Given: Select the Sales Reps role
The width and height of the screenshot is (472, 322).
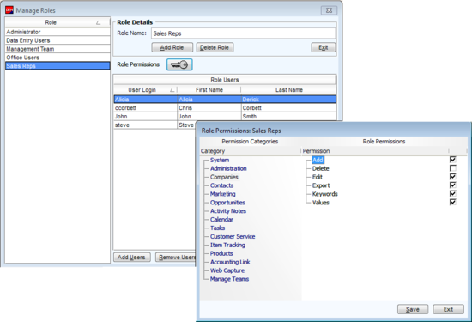Looking at the screenshot, I should (57, 65).
